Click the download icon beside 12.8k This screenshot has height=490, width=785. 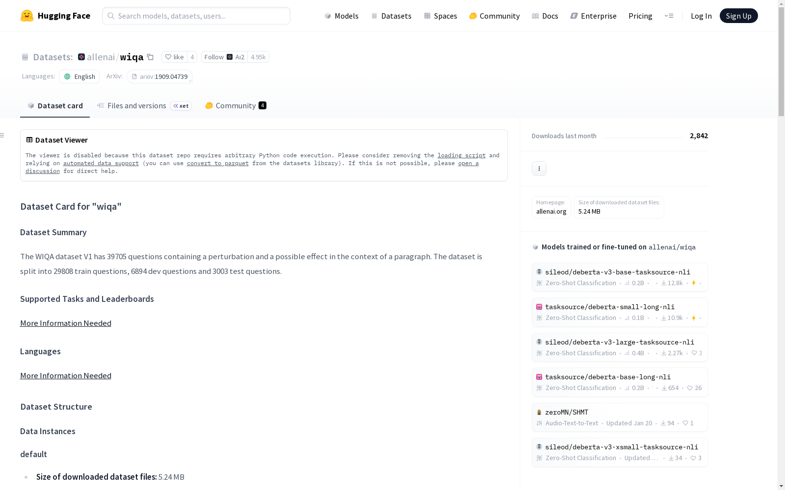point(664,283)
